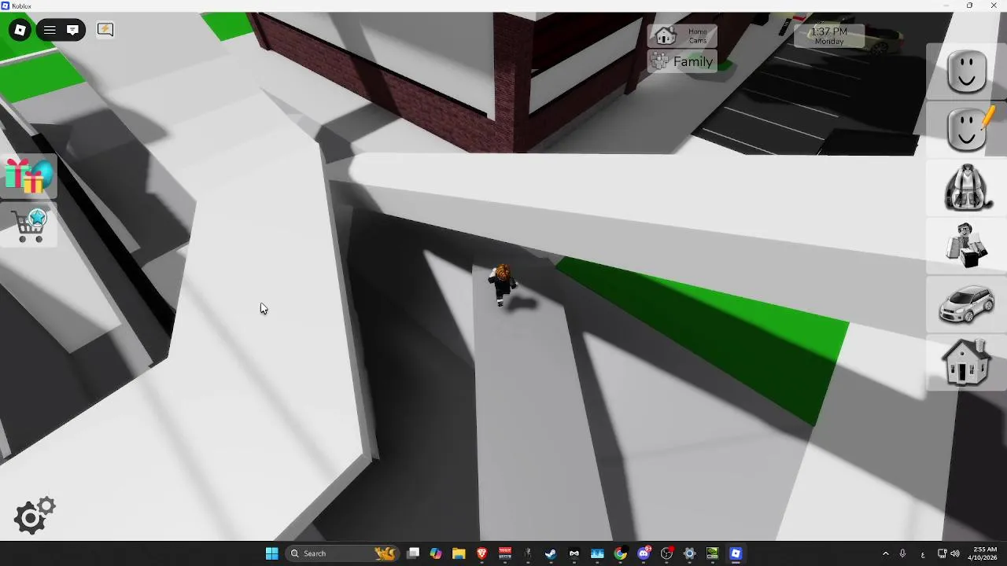This screenshot has height=566, width=1007.
Task: Open the avatar editor face with pencil
Action: coord(967,128)
